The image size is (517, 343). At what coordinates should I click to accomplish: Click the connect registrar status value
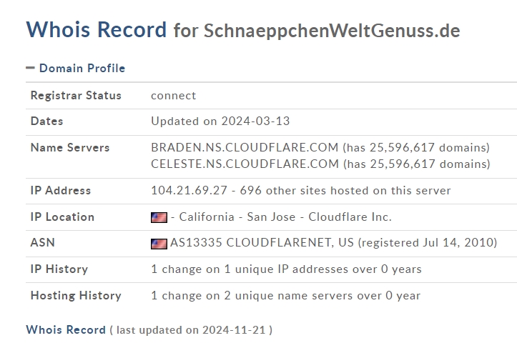tap(174, 96)
